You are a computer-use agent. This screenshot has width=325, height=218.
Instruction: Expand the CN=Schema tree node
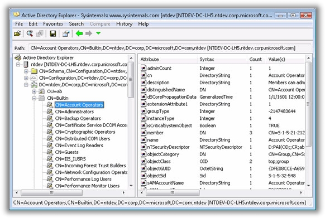[26, 71]
